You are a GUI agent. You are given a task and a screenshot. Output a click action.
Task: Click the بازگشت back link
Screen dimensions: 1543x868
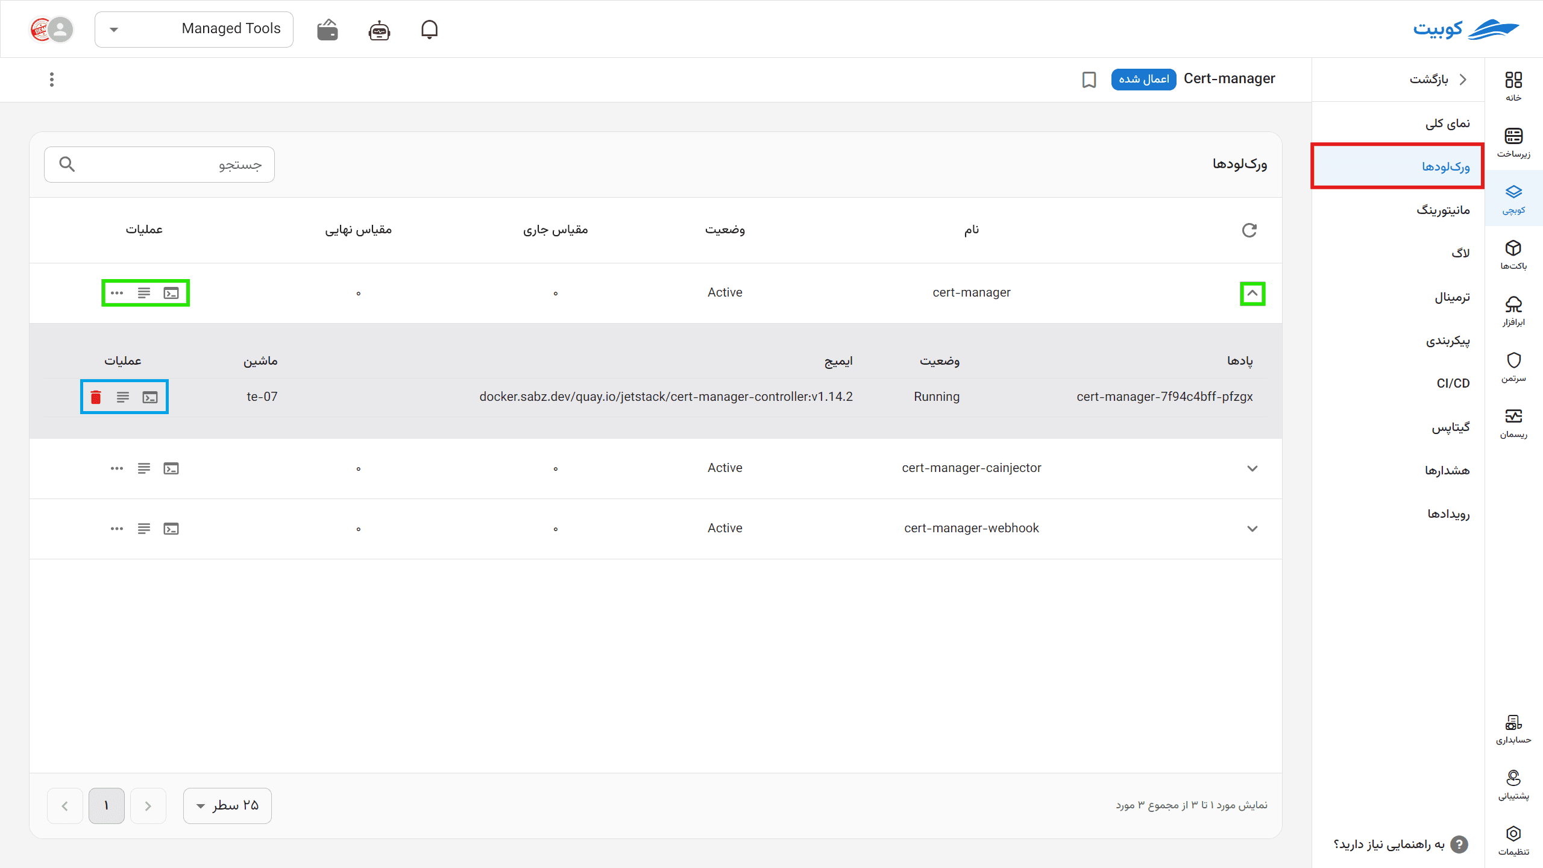1438,80
